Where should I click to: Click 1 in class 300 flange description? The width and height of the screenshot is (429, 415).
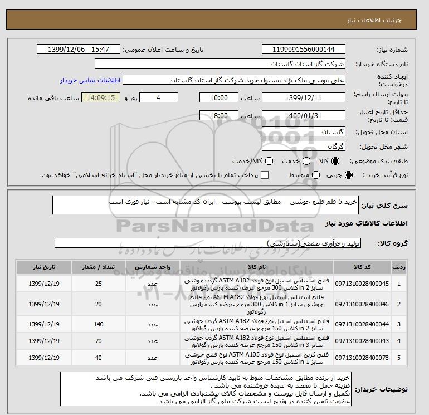pyautogui.click(x=257, y=304)
